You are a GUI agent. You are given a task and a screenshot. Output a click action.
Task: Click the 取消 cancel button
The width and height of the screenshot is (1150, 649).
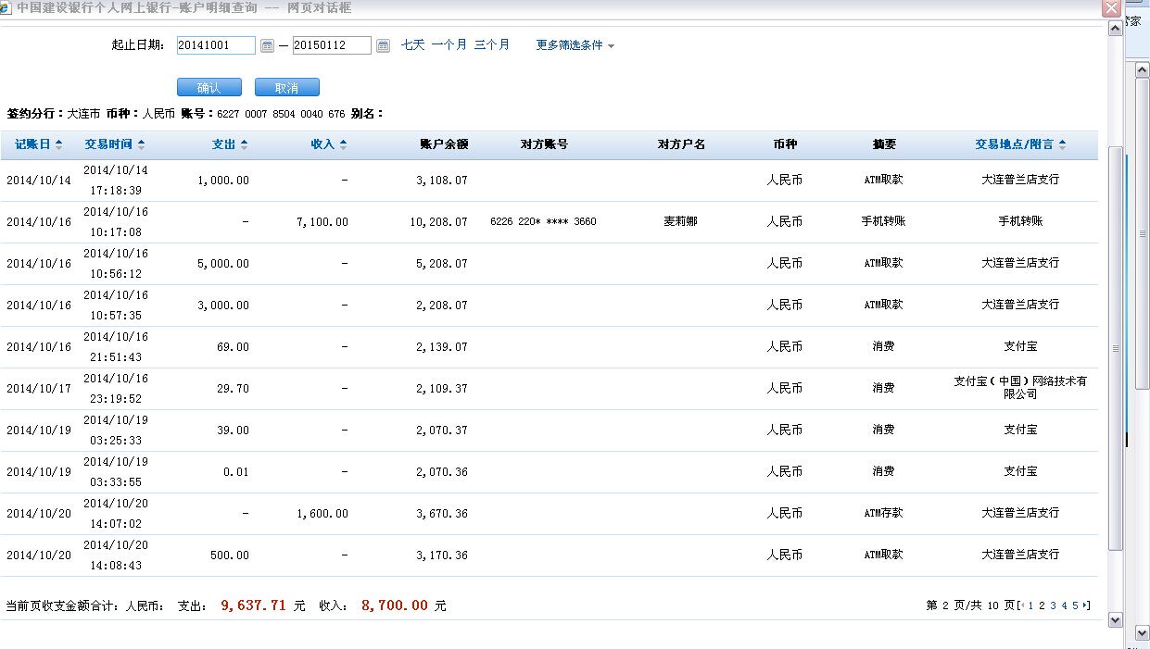click(287, 88)
